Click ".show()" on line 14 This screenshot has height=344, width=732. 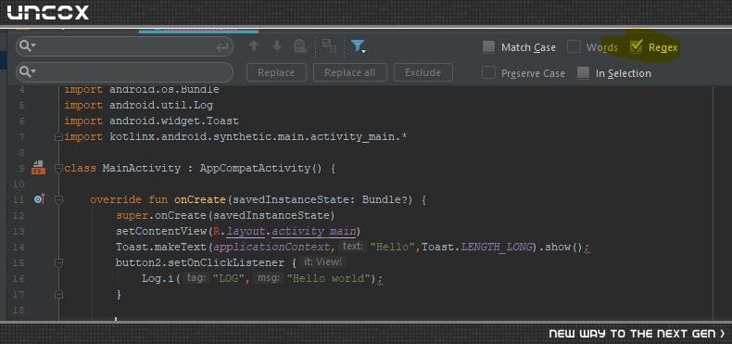[x=562, y=247]
